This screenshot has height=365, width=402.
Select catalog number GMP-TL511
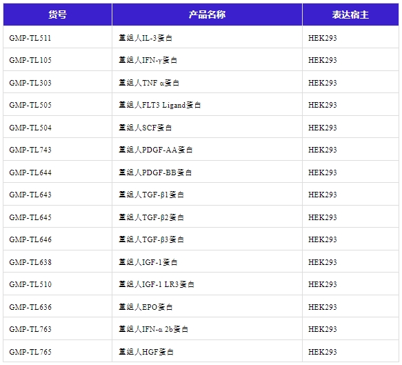(30, 38)
